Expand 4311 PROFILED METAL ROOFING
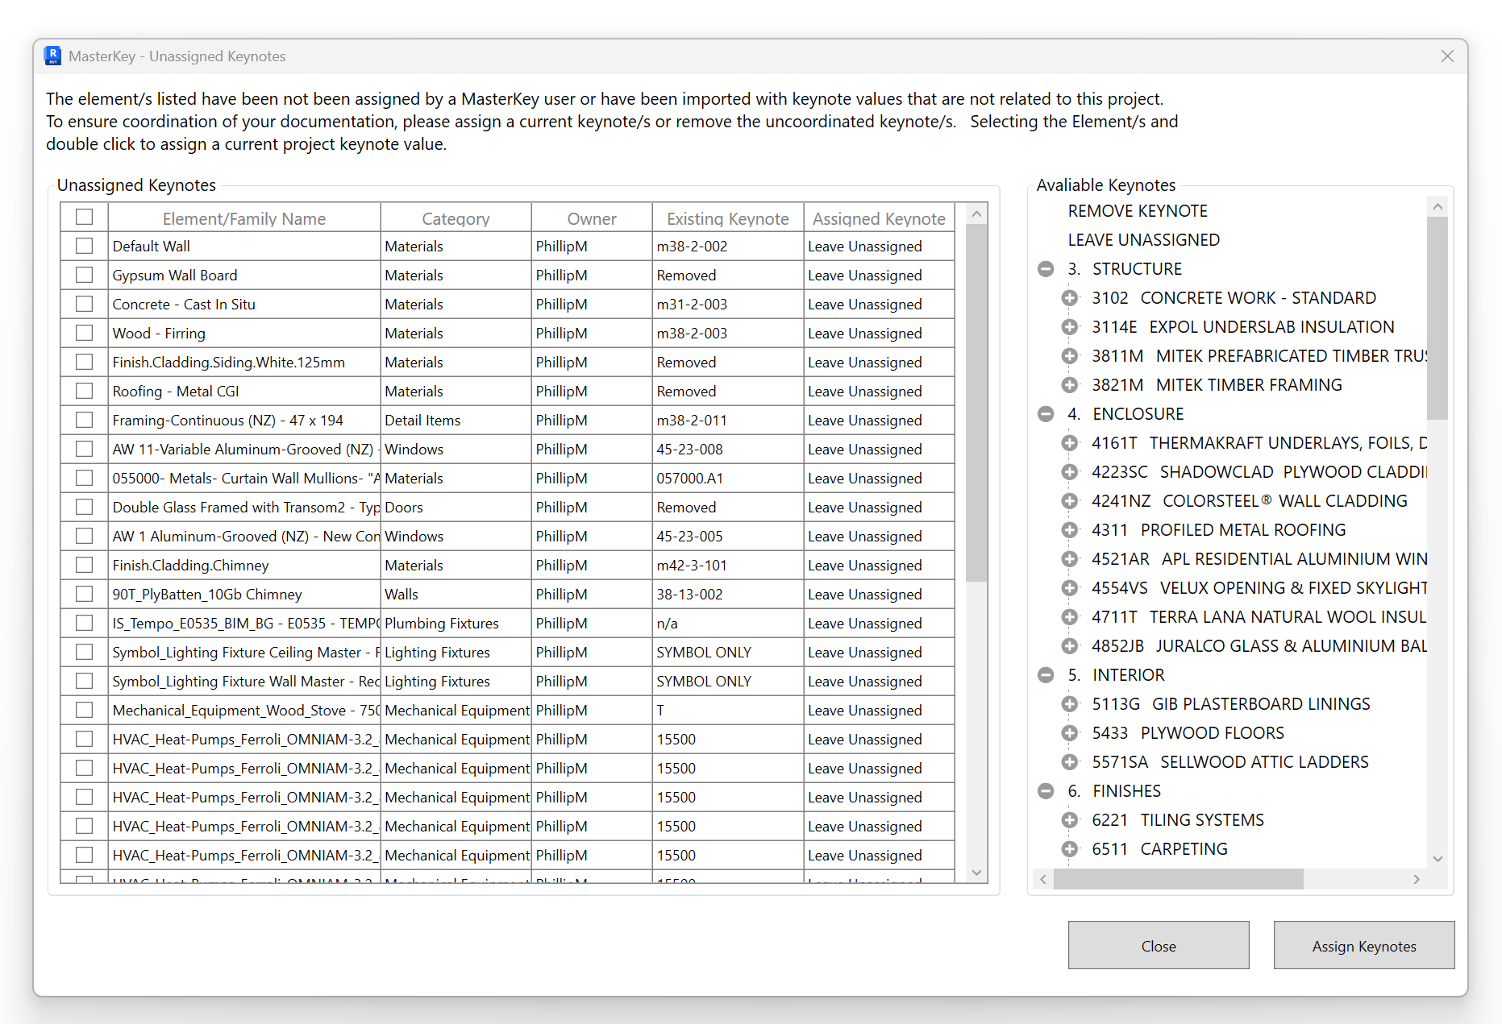1502x1024 pixels. [1070, 529]
